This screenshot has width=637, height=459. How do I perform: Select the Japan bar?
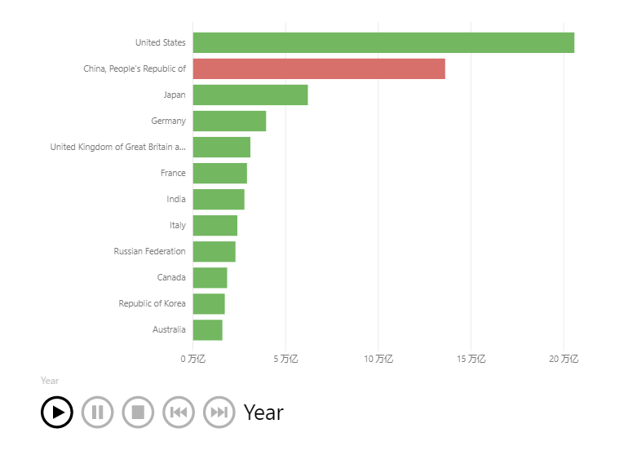pyautogui.click(x=250, y=95)
